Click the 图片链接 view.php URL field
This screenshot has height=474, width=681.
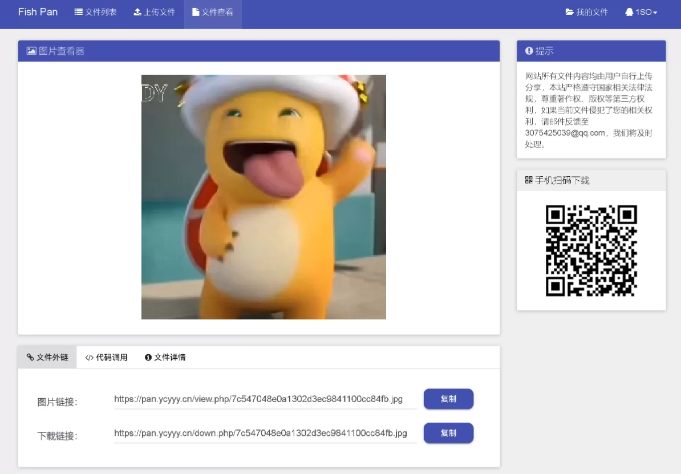click(265, 399)
